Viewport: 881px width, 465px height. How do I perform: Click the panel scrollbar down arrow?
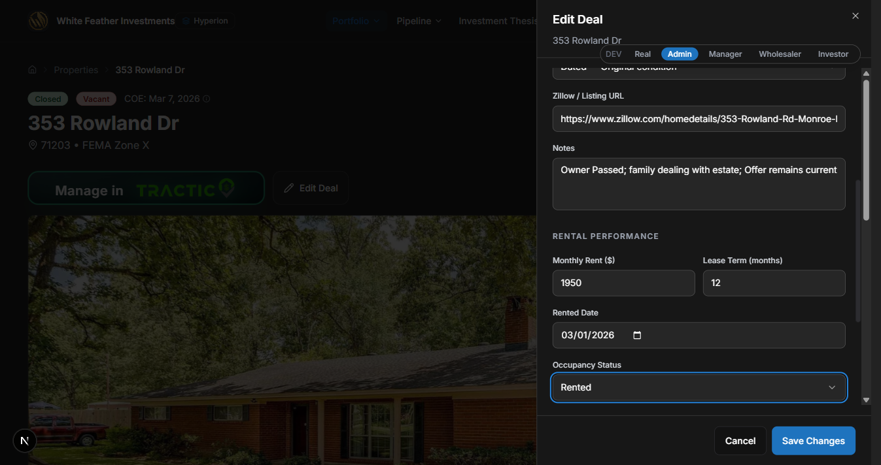point(866,400)
